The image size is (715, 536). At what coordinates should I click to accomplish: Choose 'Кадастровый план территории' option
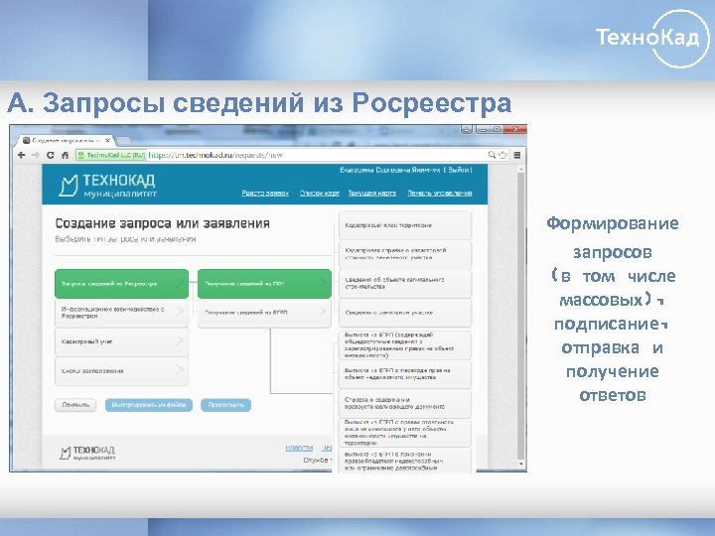405,225
